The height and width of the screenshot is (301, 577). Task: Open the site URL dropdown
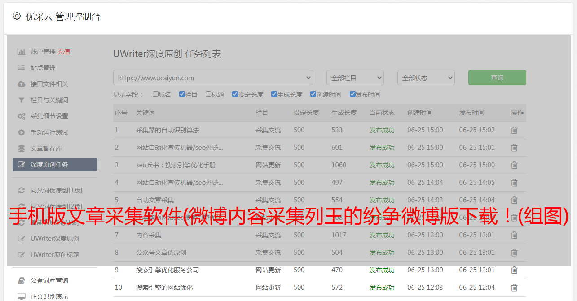[213, 78]
